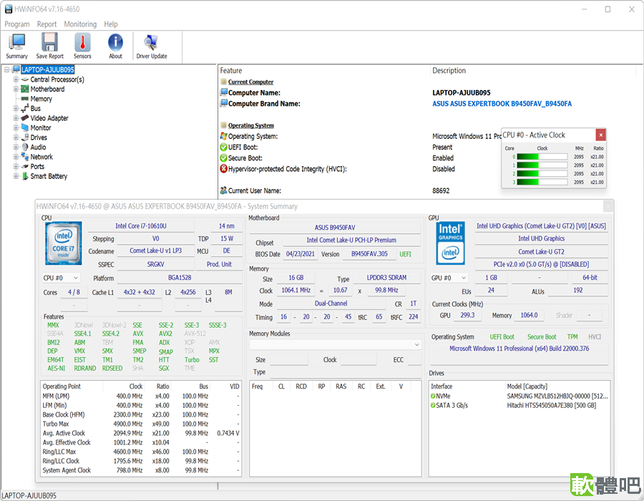Open the Help menu
Image resolution: width=644 pixels, height=501 pixels.
110,24
